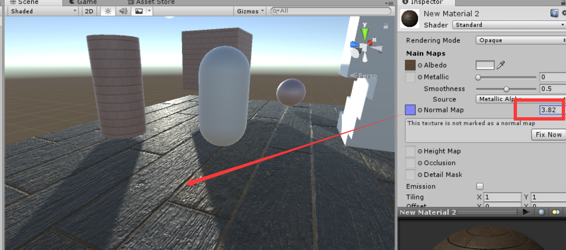Click the Occlusion texture slot
Screen dimensions: 566x250
coord(410,163)
